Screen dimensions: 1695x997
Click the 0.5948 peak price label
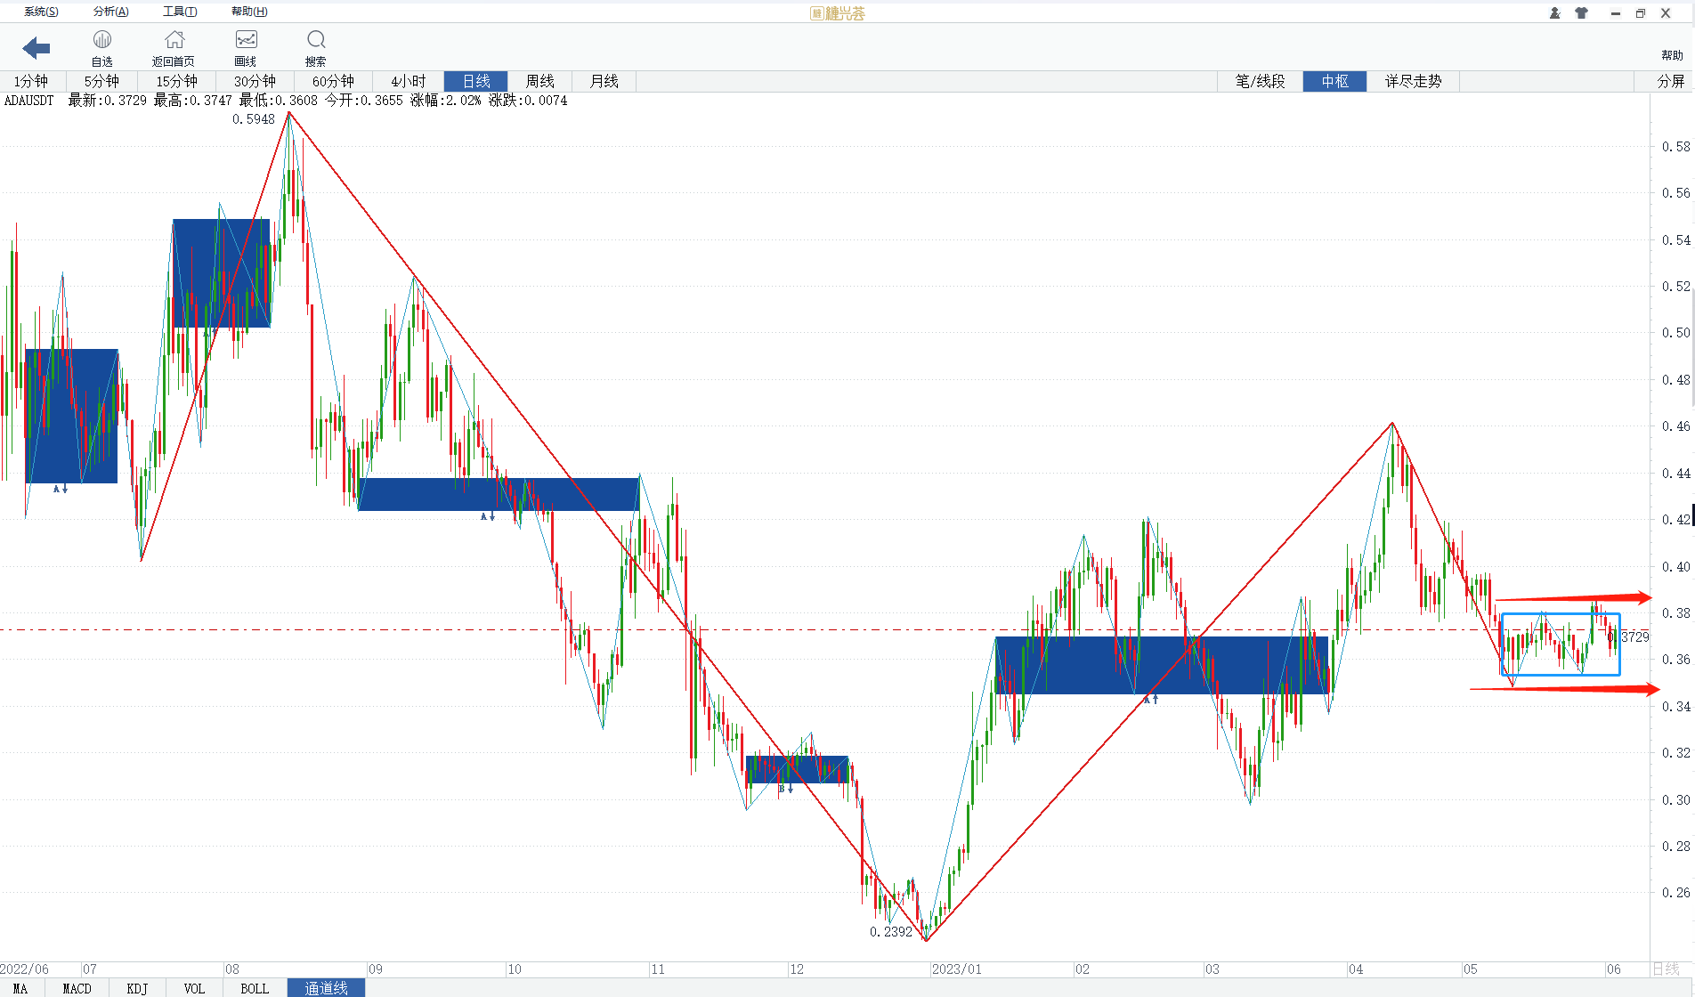(254, 119)
